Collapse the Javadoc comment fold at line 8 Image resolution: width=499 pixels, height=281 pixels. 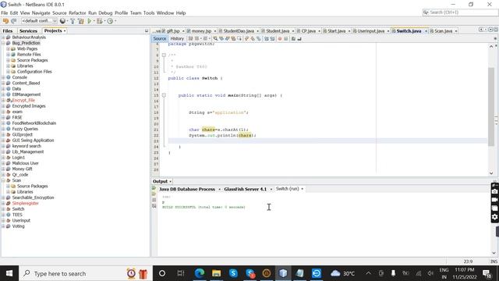(x=164, y=55)
